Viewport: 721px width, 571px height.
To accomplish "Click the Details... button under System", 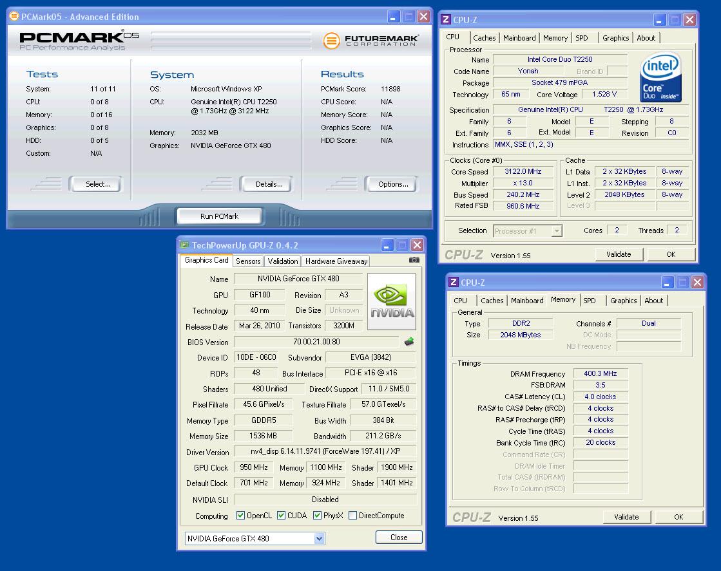I will coord(266,184).
